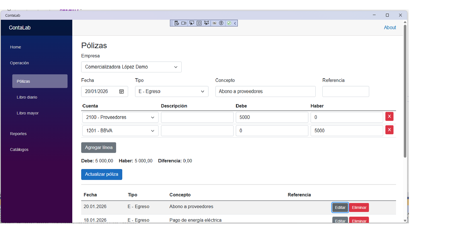
Task: Click the Haber field showing 5000
Action: (347, 131)
